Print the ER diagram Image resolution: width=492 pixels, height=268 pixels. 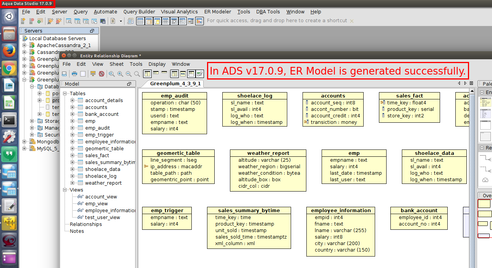tap(74, 74)
